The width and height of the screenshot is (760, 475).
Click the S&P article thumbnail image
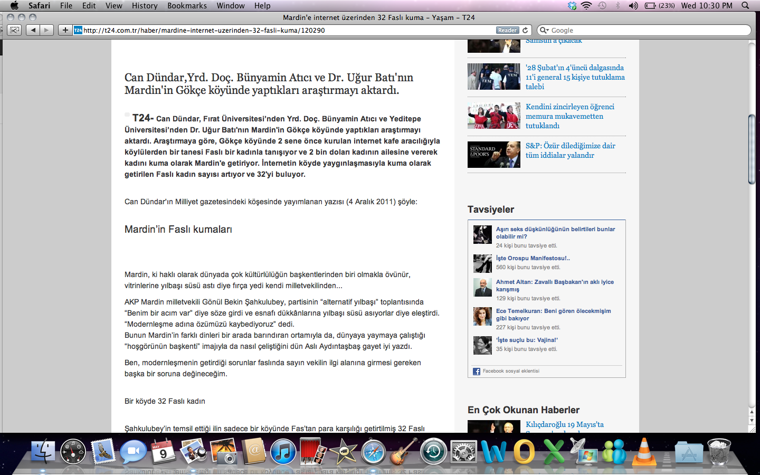[493, 155]
